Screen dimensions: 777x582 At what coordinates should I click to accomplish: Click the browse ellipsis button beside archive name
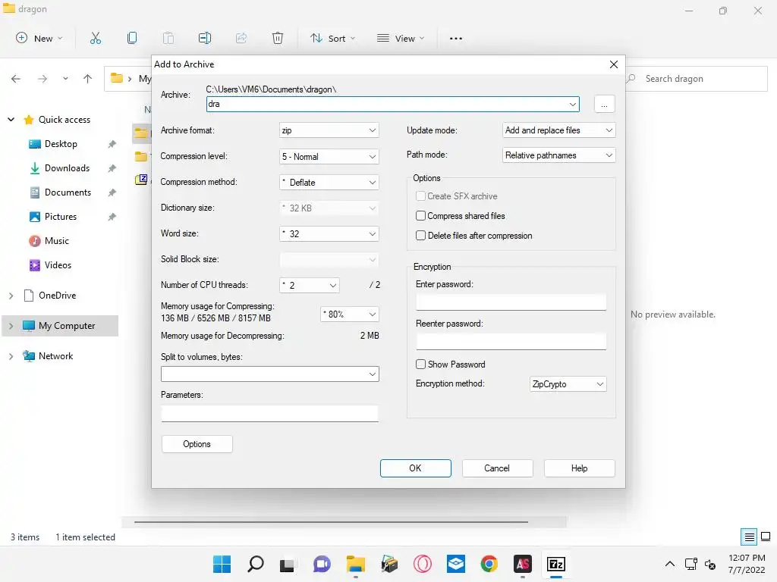click(x=604, y=105)
